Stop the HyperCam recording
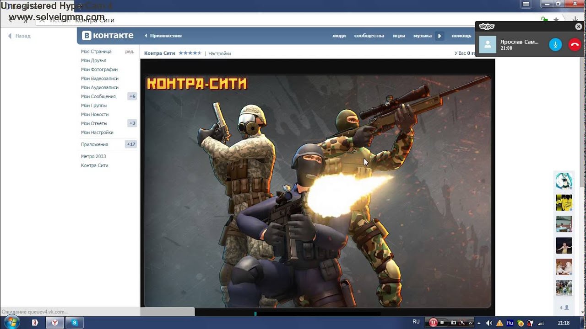Image resolution: width=586 pixels, height=329 pixels. point(443,323)
